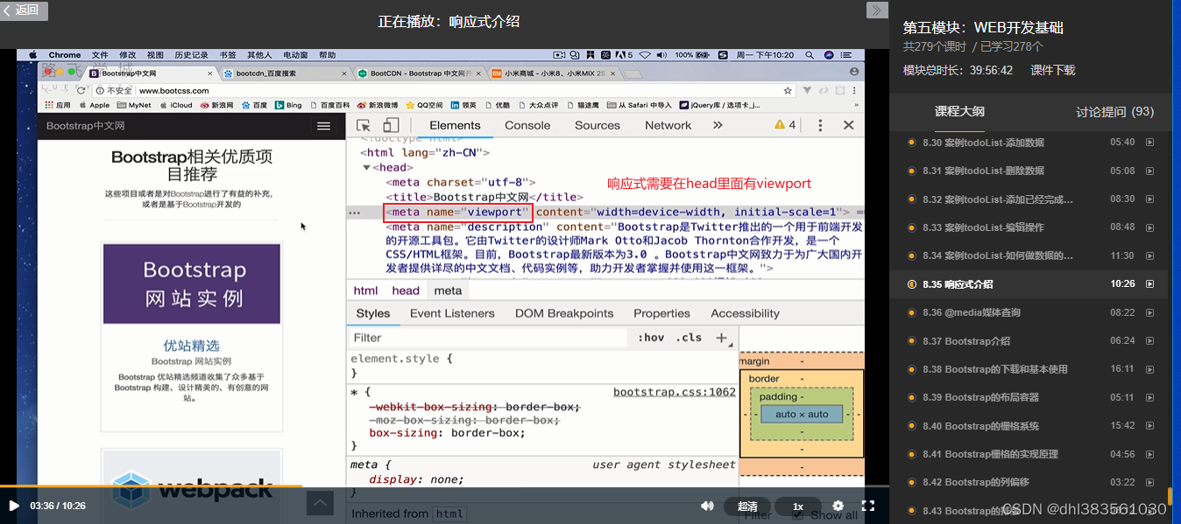Select the DevTools Sources tab
The height and width of the screenshot is (524, 1181).
click(598, 125)
